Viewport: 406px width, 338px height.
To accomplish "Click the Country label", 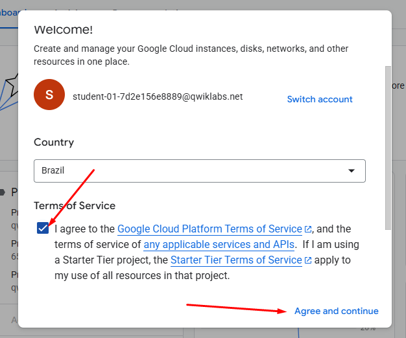I will pos(54,142).
